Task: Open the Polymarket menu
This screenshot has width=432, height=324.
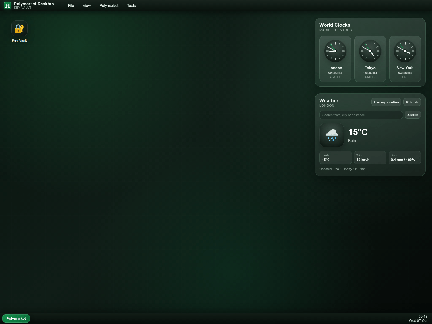Action: (109, 6)
